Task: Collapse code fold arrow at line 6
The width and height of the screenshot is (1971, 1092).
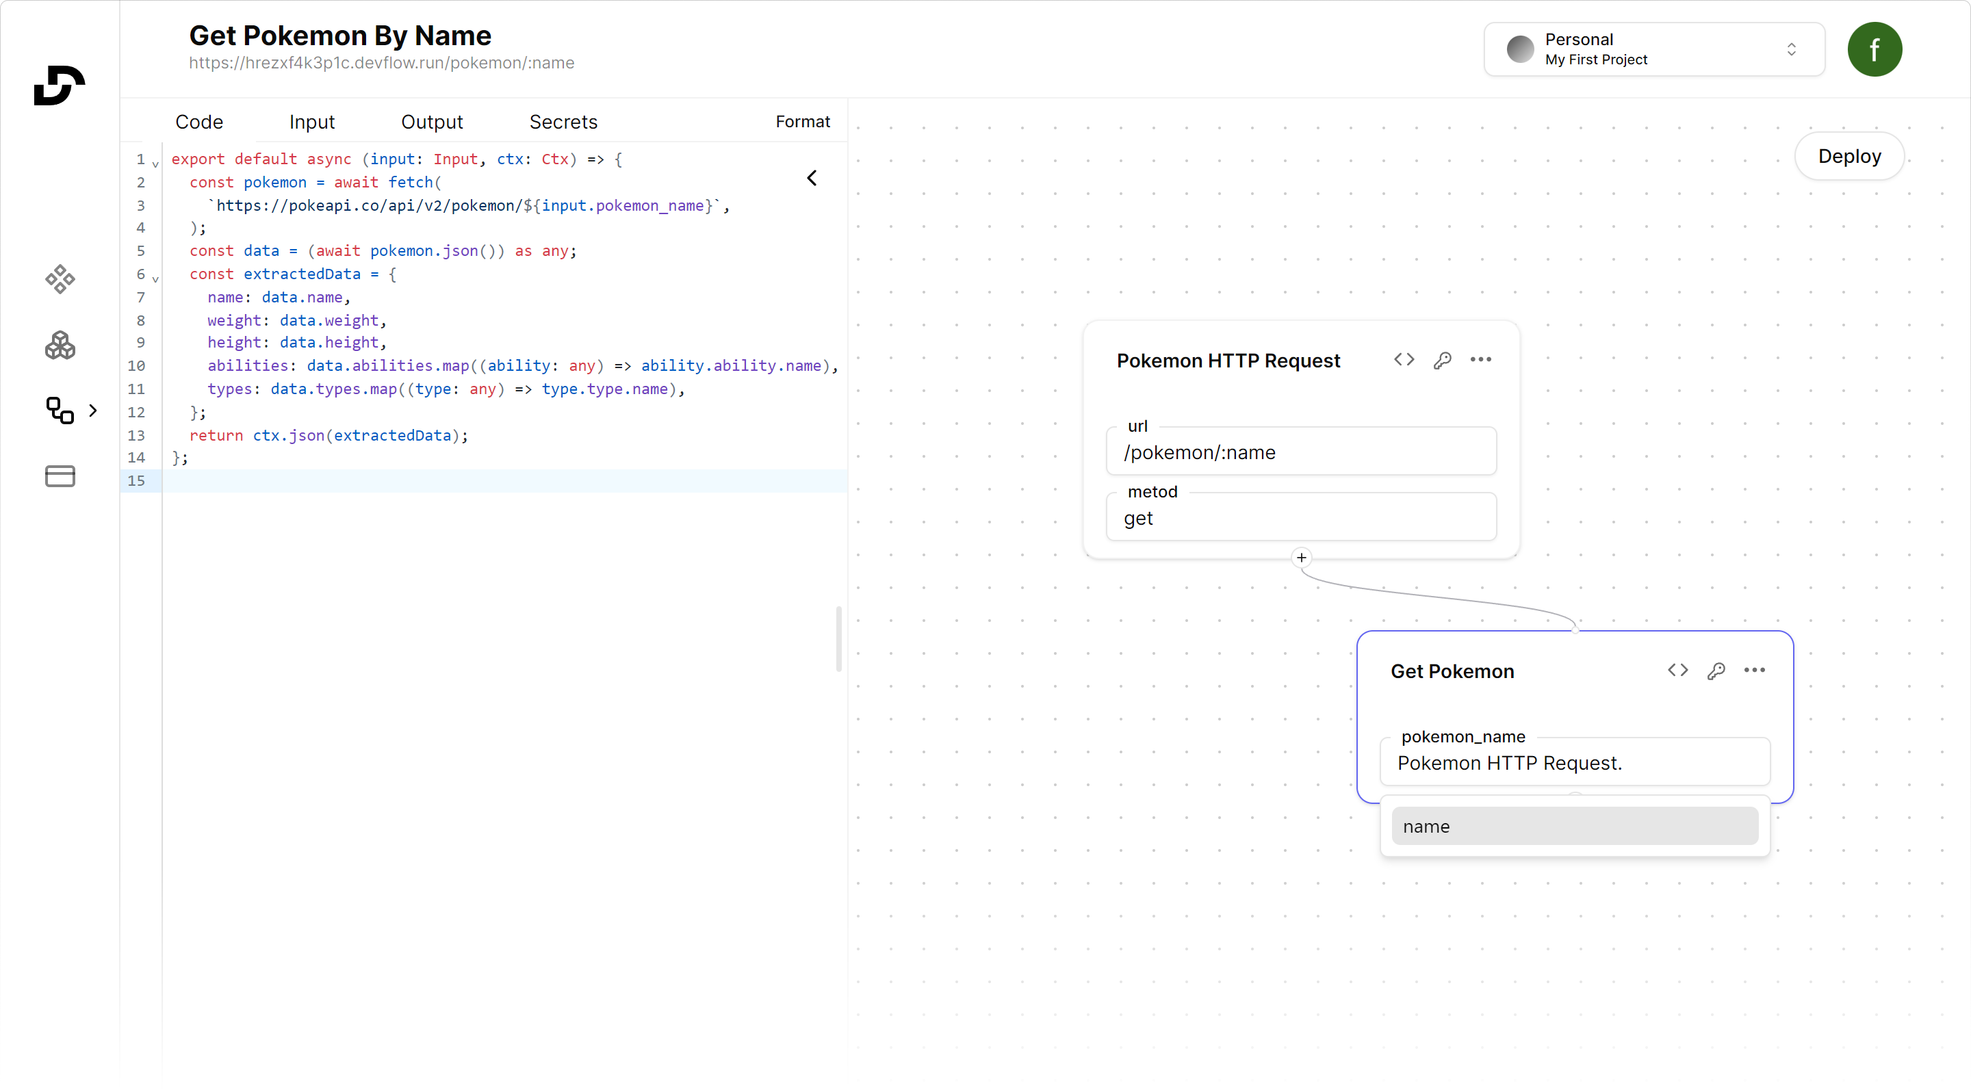Action: pos(155,279)
